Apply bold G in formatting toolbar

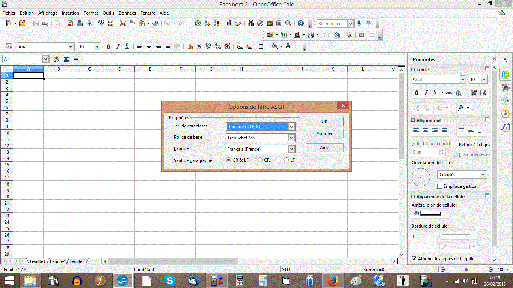point(109,46)
